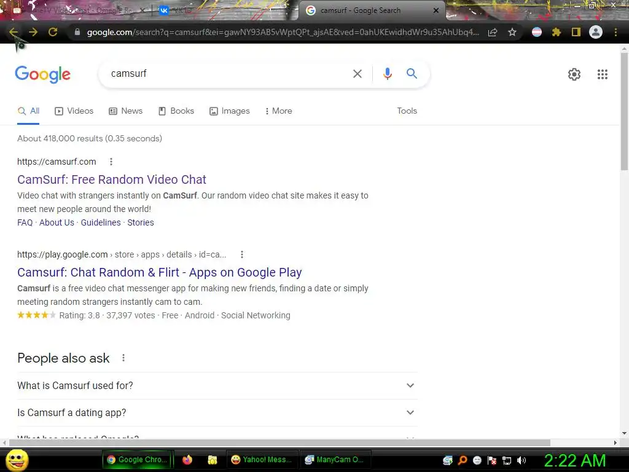Click the network tray icon
This screenshot has height=472, width=629.
click(507, 460)
